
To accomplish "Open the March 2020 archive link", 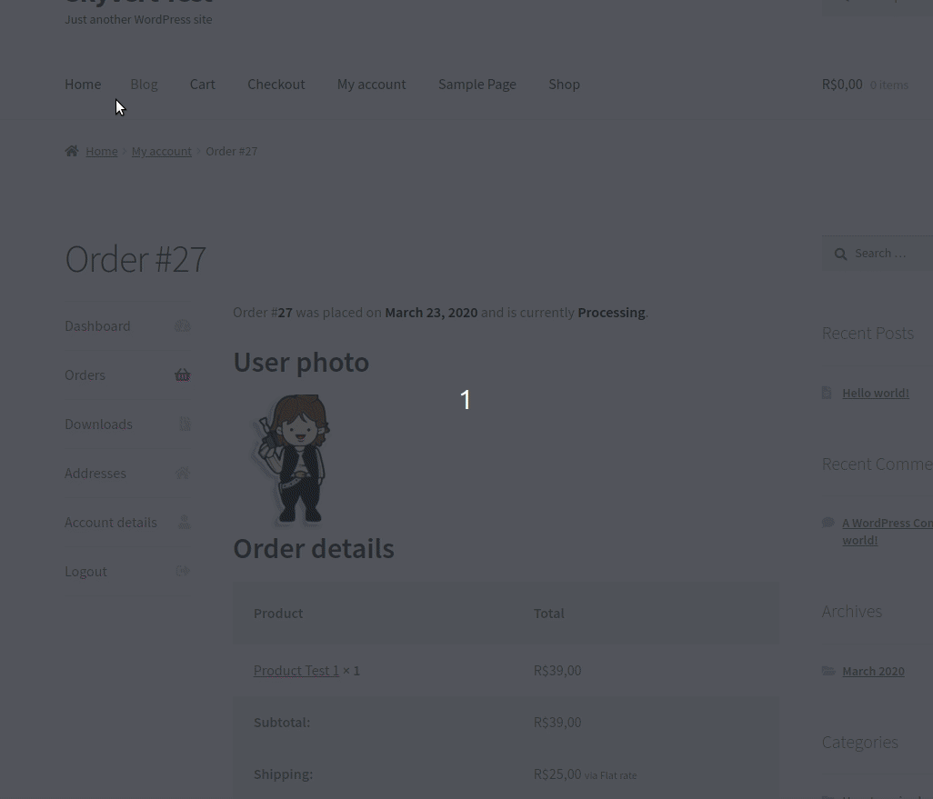I will (873, 671).
